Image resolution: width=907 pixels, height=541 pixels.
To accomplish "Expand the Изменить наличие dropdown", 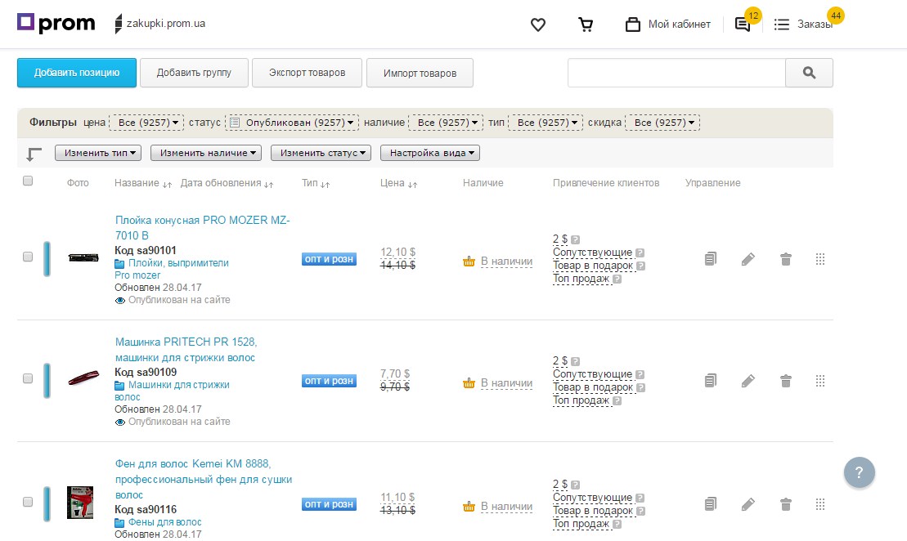I will (x=206, y=153).
